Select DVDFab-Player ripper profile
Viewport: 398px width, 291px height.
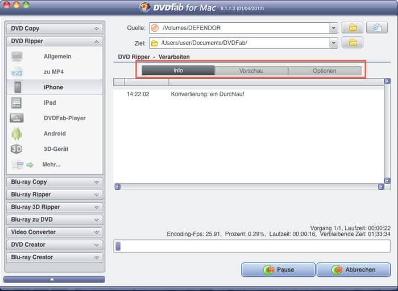[x=55, y=118]
